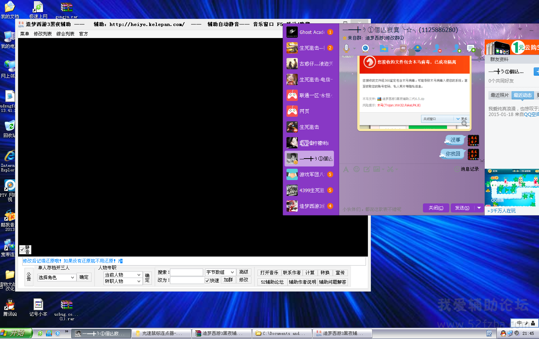Open the 修改列表 menu

click(43, 34)
